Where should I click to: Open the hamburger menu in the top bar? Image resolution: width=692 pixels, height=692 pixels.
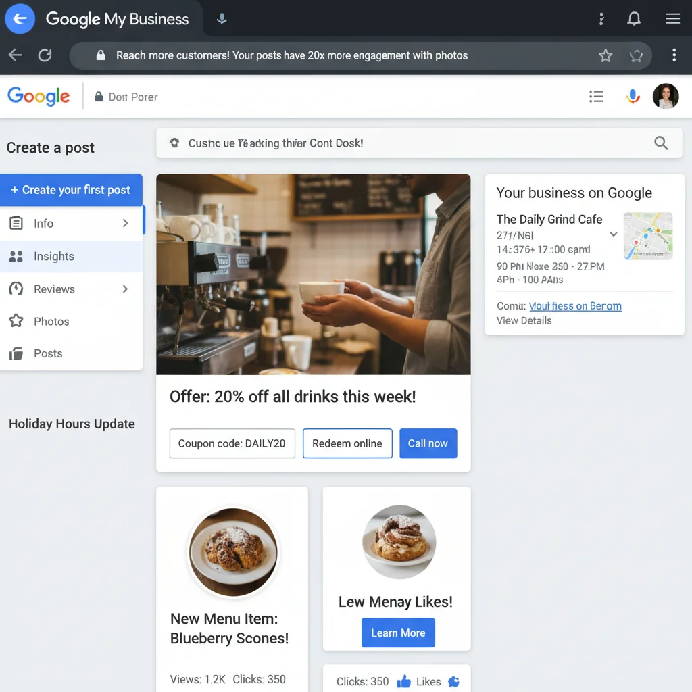click(672, 18)
